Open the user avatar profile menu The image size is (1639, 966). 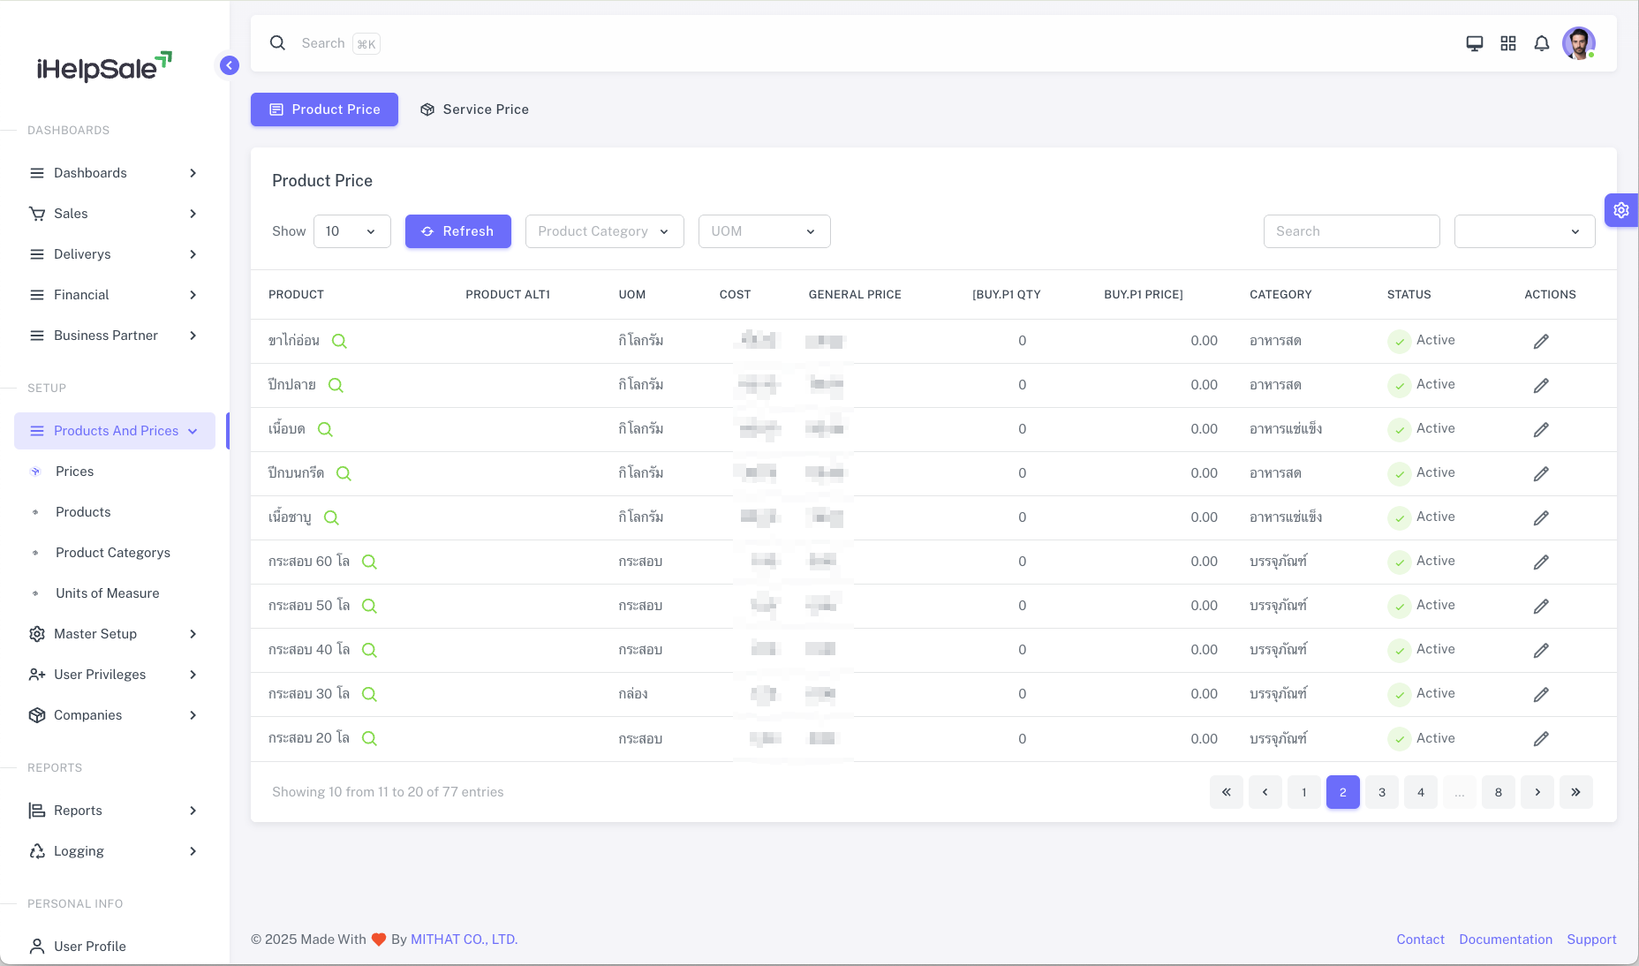point(1578,43)
